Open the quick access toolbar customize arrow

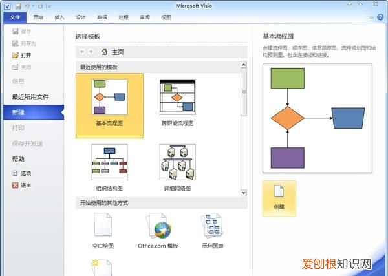(49, 6)
